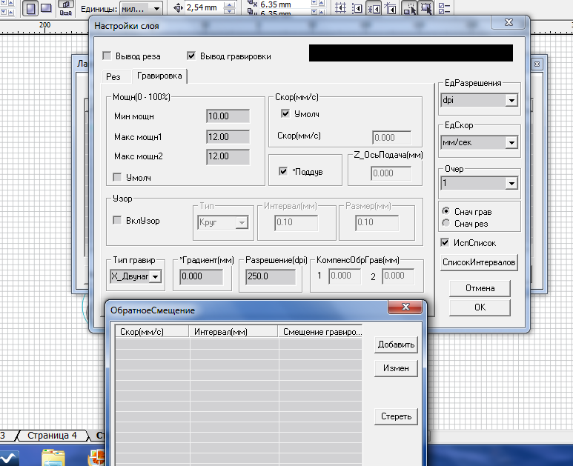Close the ОбратноеСмещение window
573x466 pixels.
[x=405, y=307]
